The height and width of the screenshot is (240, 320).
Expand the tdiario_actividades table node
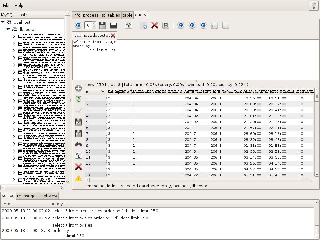(14, 108)
